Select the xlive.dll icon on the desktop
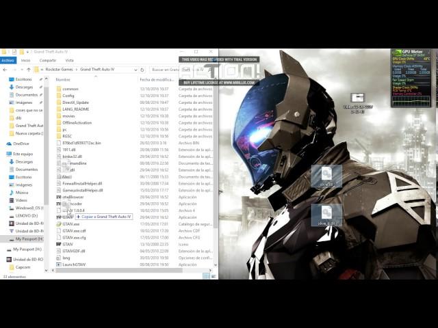 (x=326, y=176)
